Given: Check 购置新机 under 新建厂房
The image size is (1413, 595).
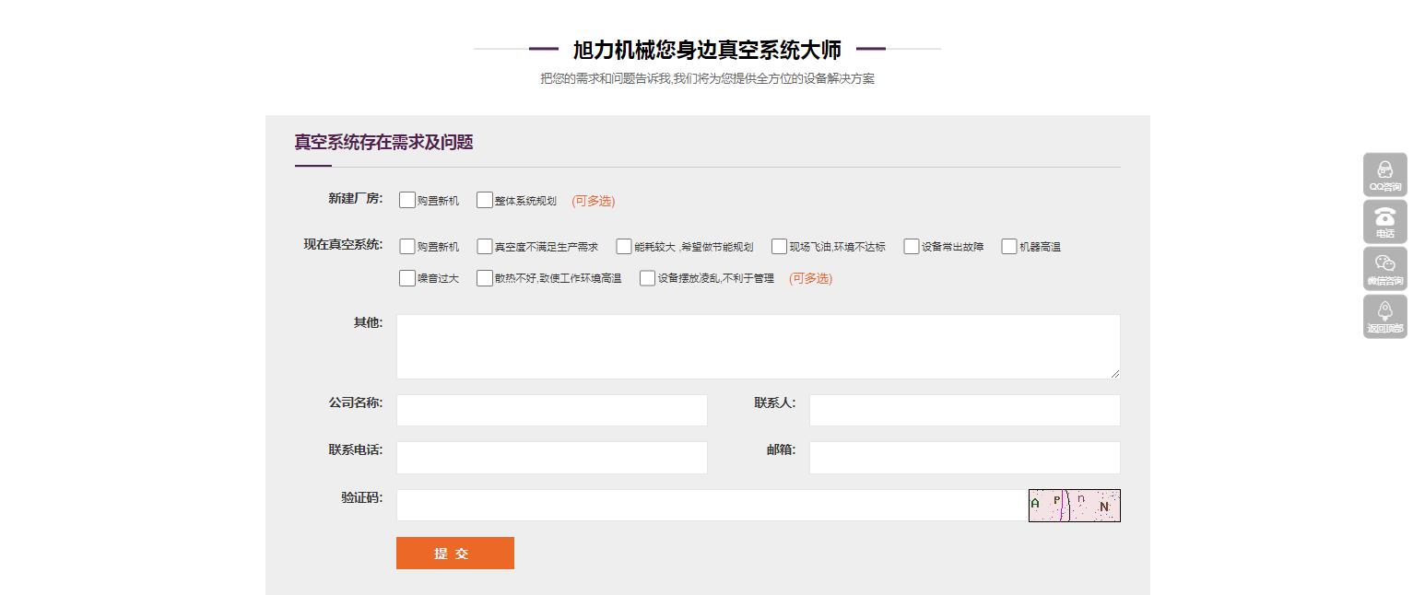Looking at the screenshot, I should pyautogui.click(x=407, y=200).
